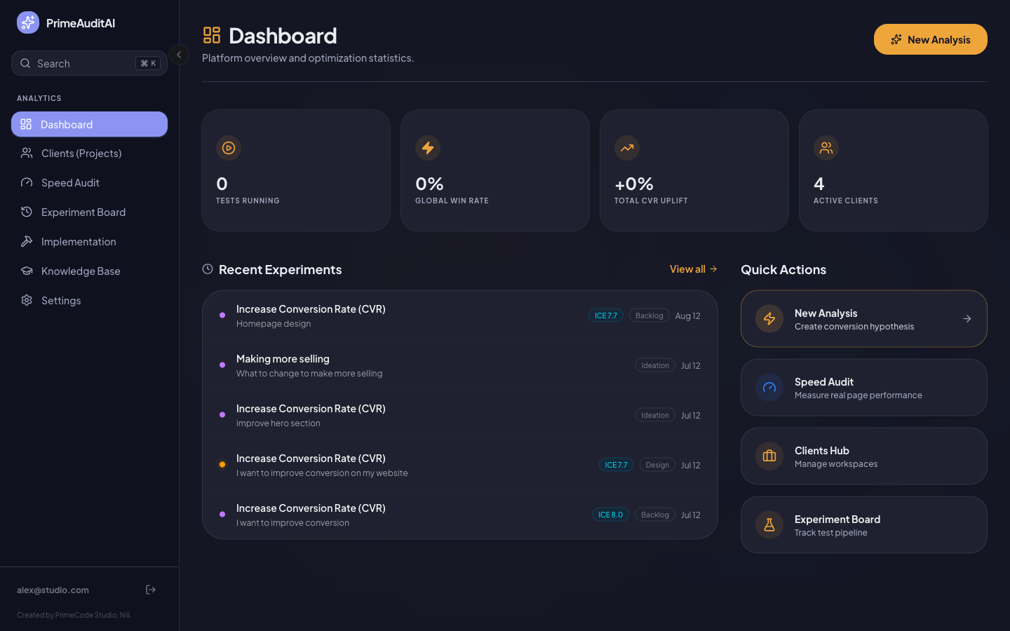The width and height of the screenshot is (1010, 631).
Task: Open Clients (Projects) in the sidebar
Action: pos(89,153)
